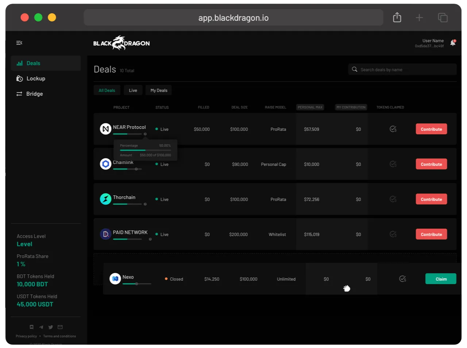The image size is (467, 348).
Task: Open the email icon in sidebar footer
Action: click(60, 327)
